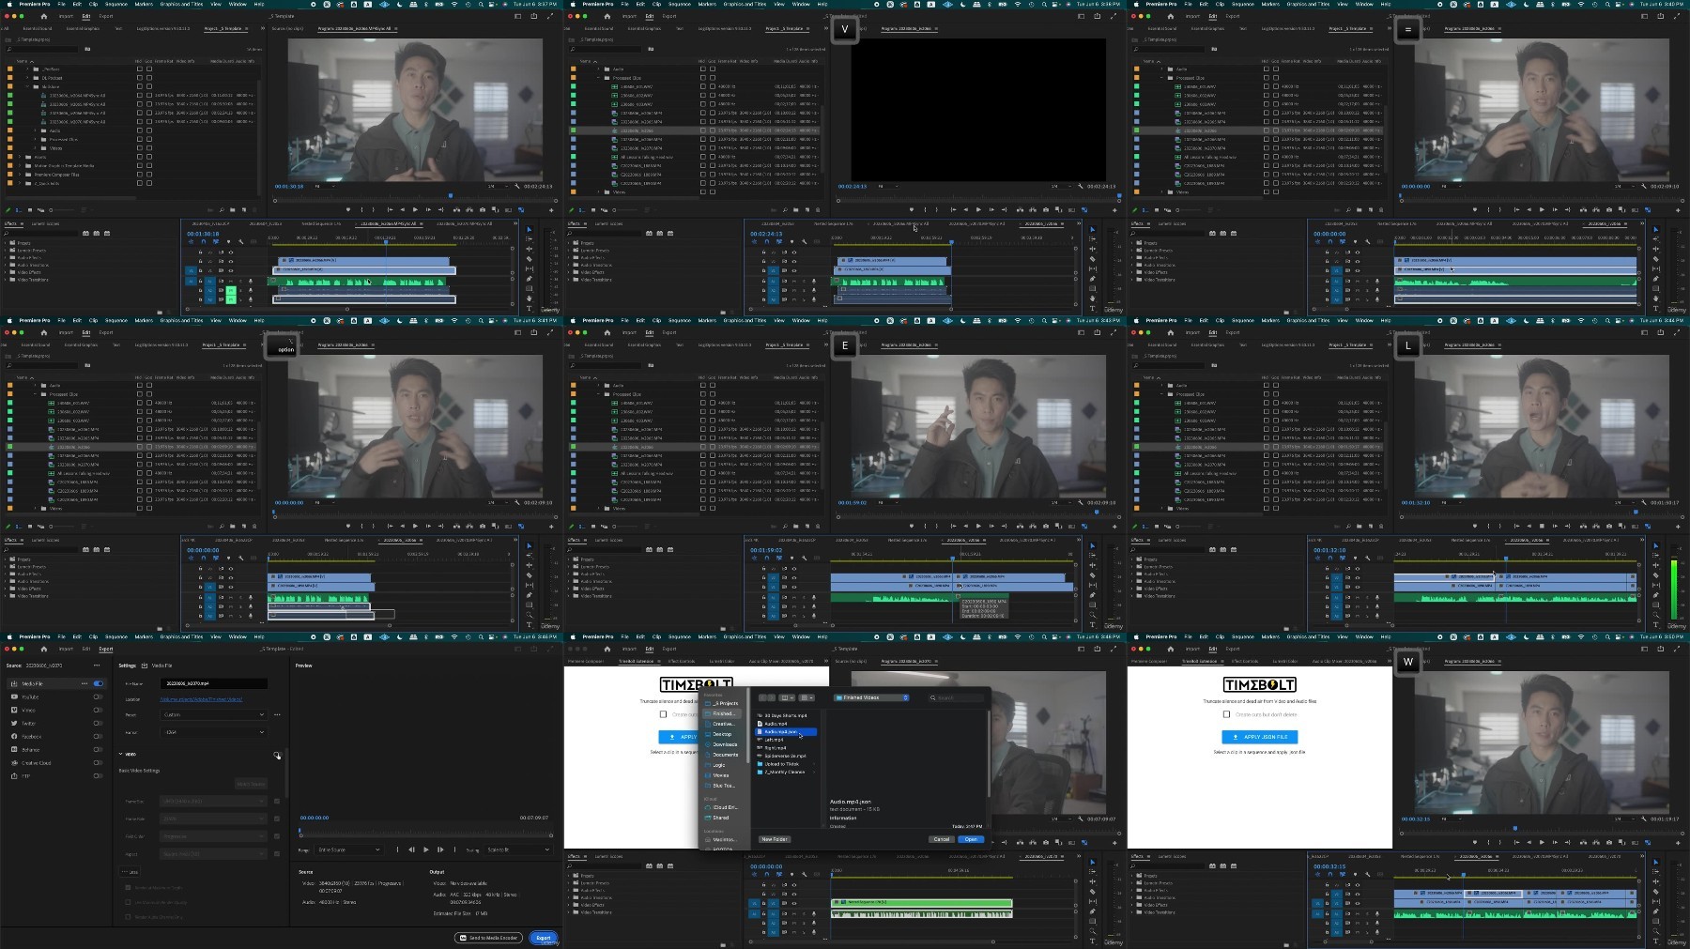Image resolution: width=1690 pixels, height=949 pixels.
Task: Open the Range dropdown showing Entire Source
Action: point(349,850)
